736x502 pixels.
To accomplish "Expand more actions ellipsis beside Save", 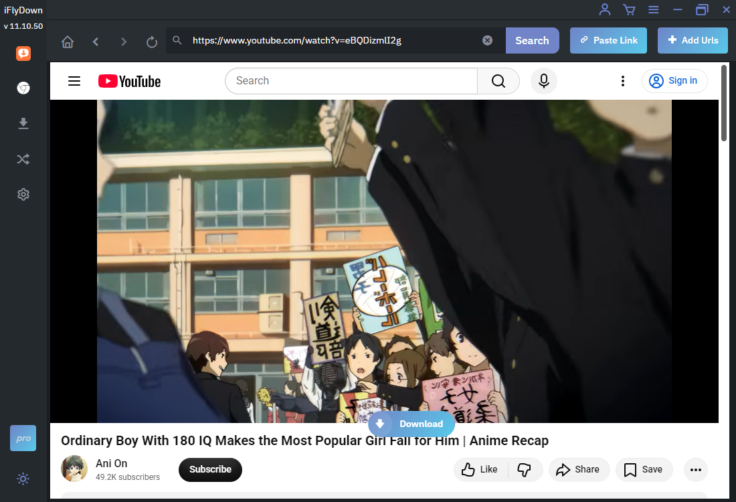I will (696, 469).
